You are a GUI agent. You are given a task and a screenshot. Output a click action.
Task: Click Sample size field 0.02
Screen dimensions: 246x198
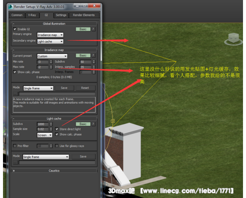pyautogui.click(x=43, y=129)
